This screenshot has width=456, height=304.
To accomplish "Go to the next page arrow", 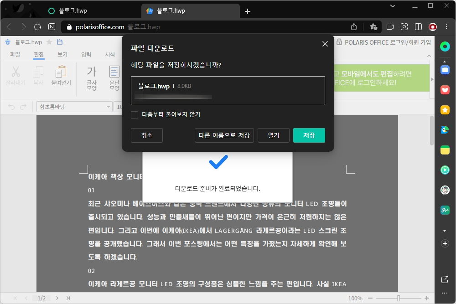I will (57, 298).
